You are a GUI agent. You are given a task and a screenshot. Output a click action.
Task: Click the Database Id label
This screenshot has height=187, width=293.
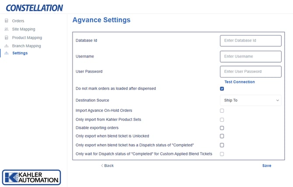(x=86, y=40)
